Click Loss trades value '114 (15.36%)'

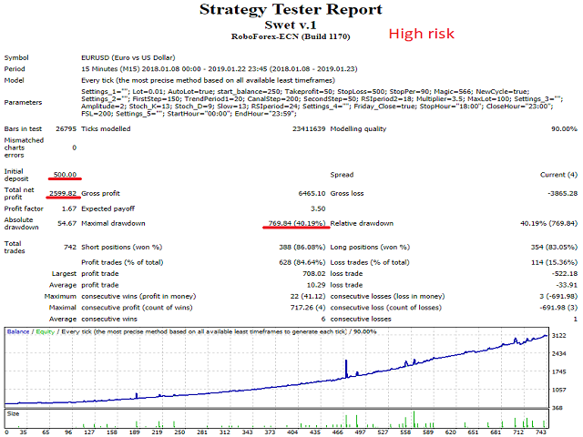click(554, 263)
